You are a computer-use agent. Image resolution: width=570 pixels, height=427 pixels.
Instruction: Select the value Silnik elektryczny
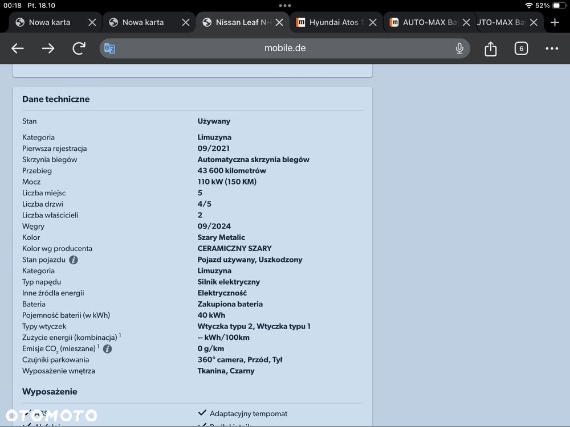point(229,282)
